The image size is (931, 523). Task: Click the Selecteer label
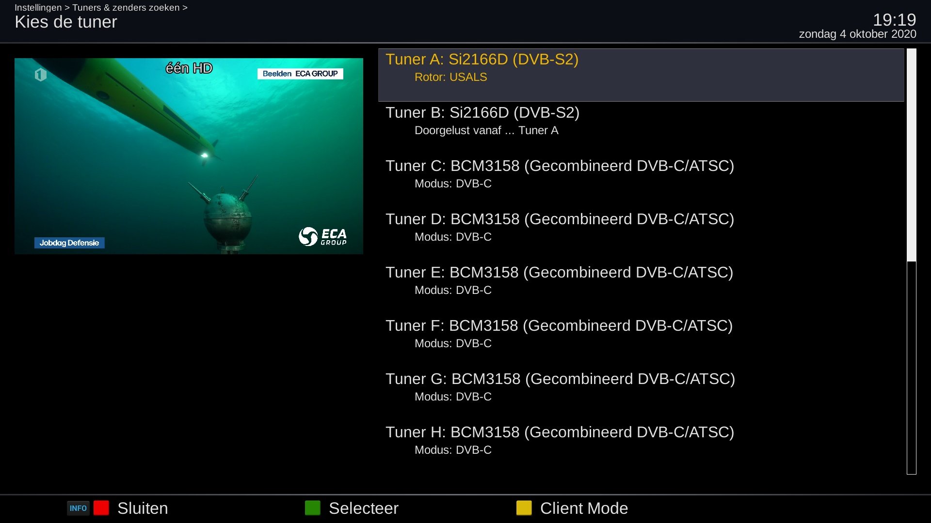pyautogui.click(x=363, y=508)
